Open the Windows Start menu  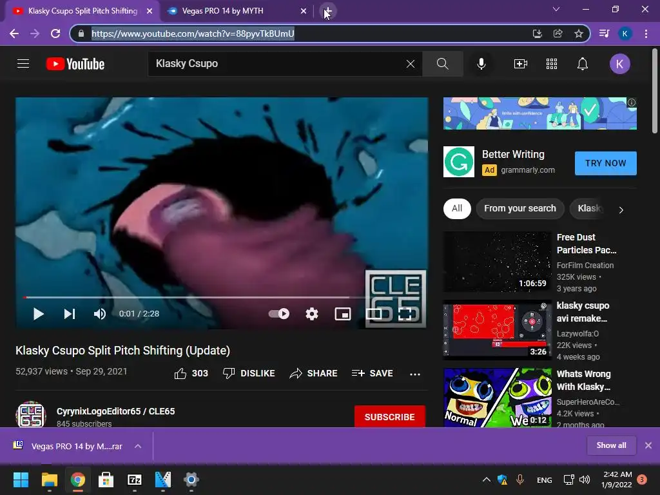pyautogui.click(x=21, y=480)
